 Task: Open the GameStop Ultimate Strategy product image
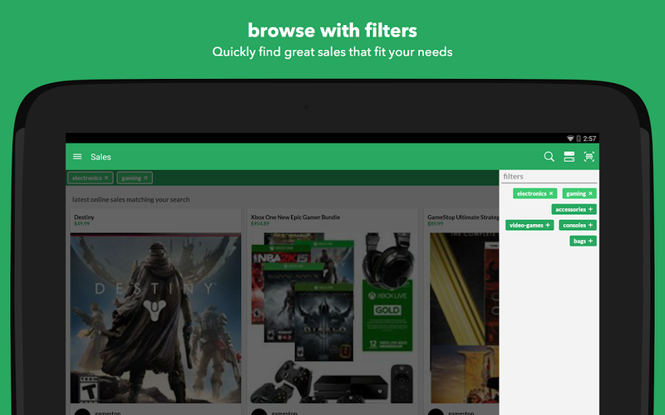[x=464, y=318]
